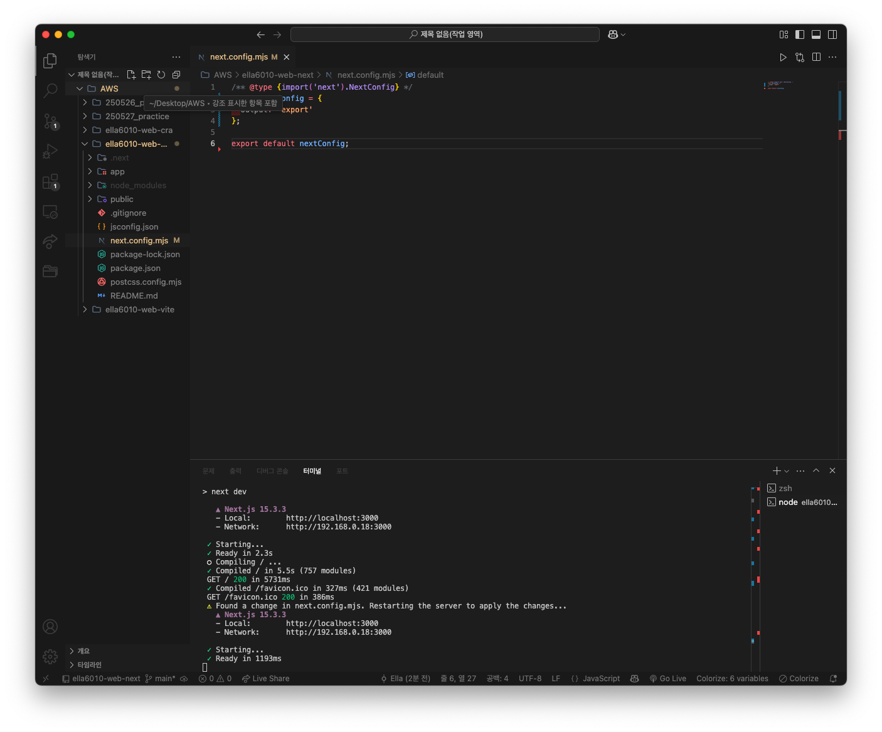
Task: Go back with navigation arrow
Action: pyautogui.click(x=261, y=34)
